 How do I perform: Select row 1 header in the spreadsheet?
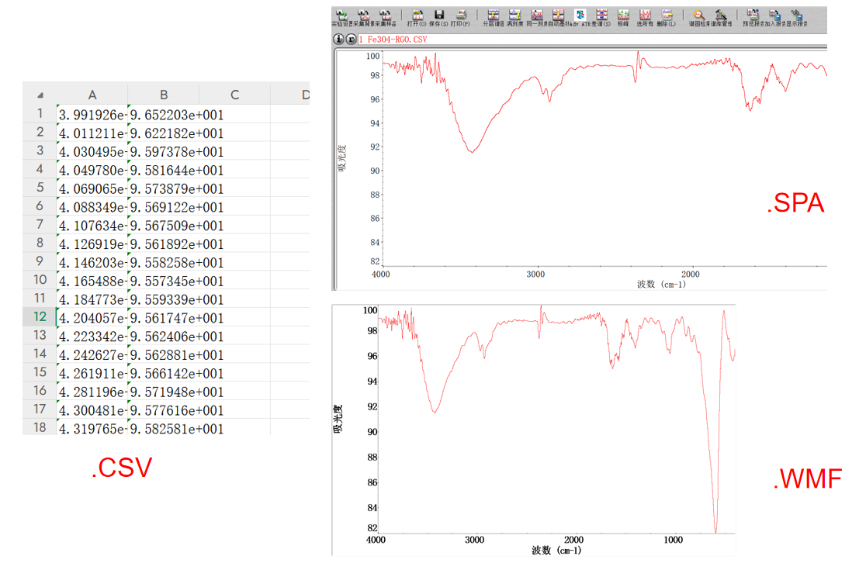pos(40,114)
